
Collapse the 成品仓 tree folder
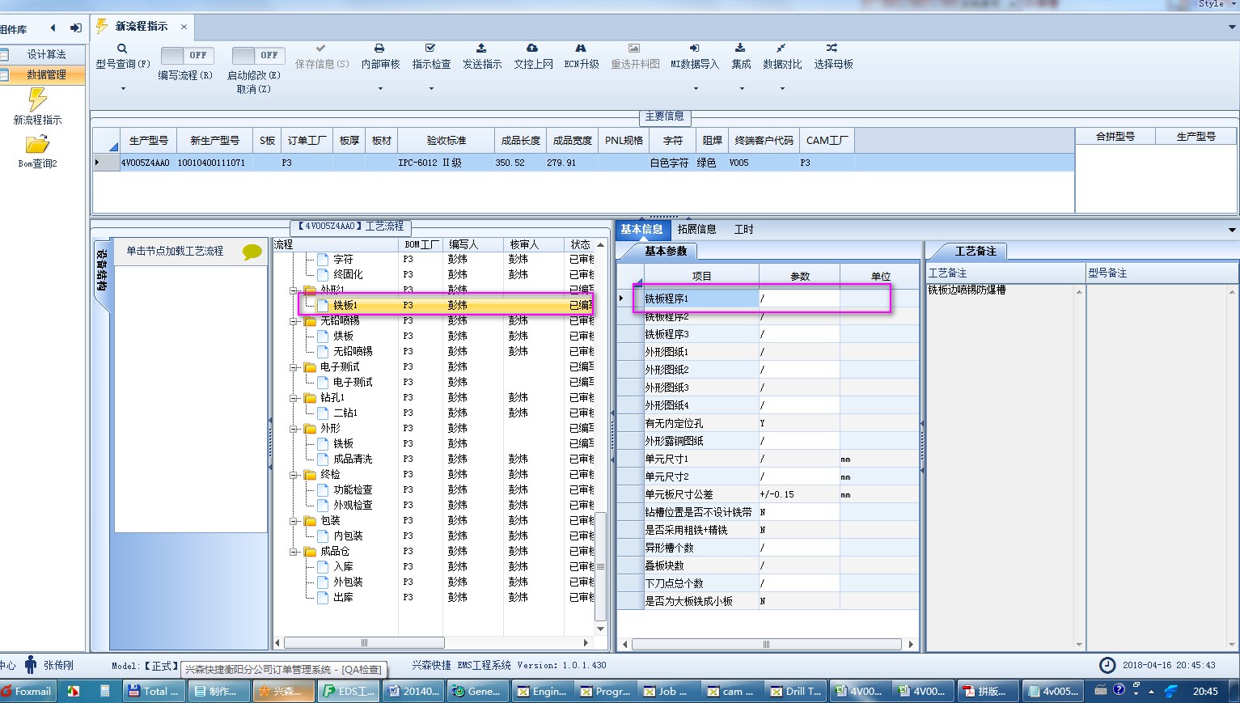(294, 552)
